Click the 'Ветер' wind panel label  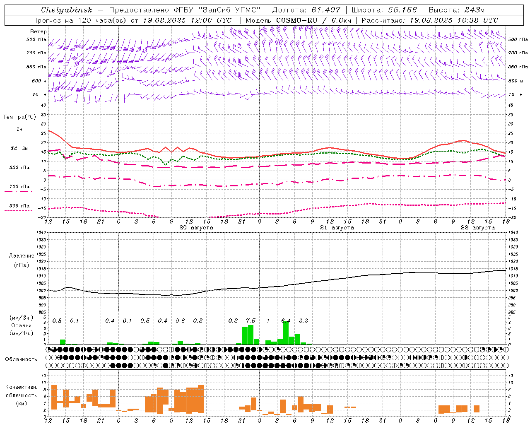pyautogui.click(x=39, y=31)
